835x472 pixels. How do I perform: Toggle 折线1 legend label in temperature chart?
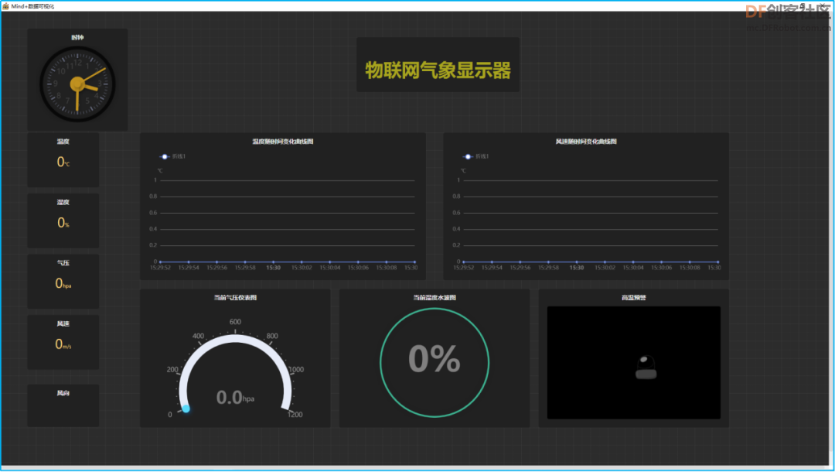179,156
